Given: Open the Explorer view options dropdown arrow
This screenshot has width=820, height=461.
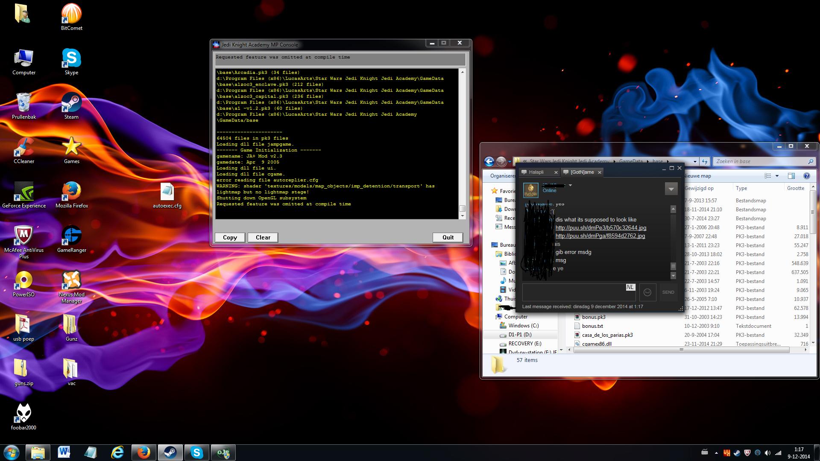Looking at the screenshot, I should [x=777, y=176].
